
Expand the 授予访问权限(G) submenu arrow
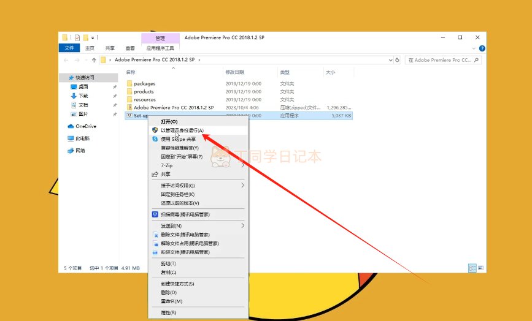click(x=242, y=185)
